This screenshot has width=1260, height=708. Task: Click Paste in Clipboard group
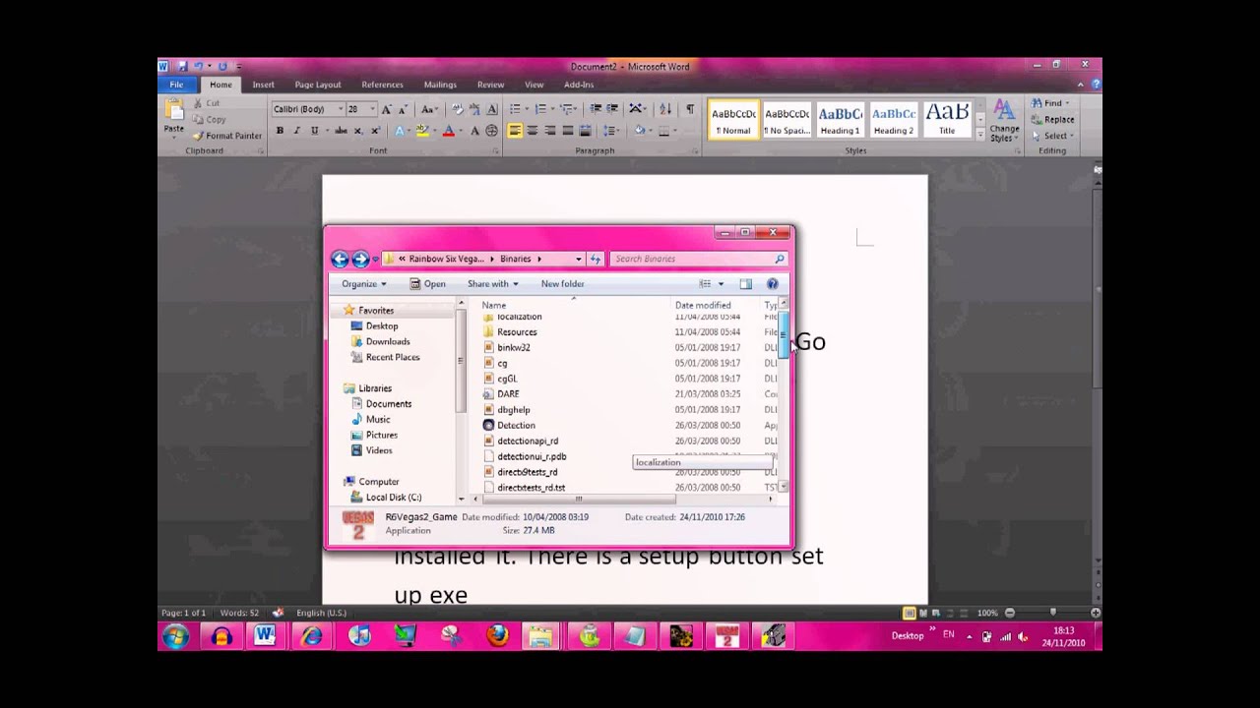point(173,118)
